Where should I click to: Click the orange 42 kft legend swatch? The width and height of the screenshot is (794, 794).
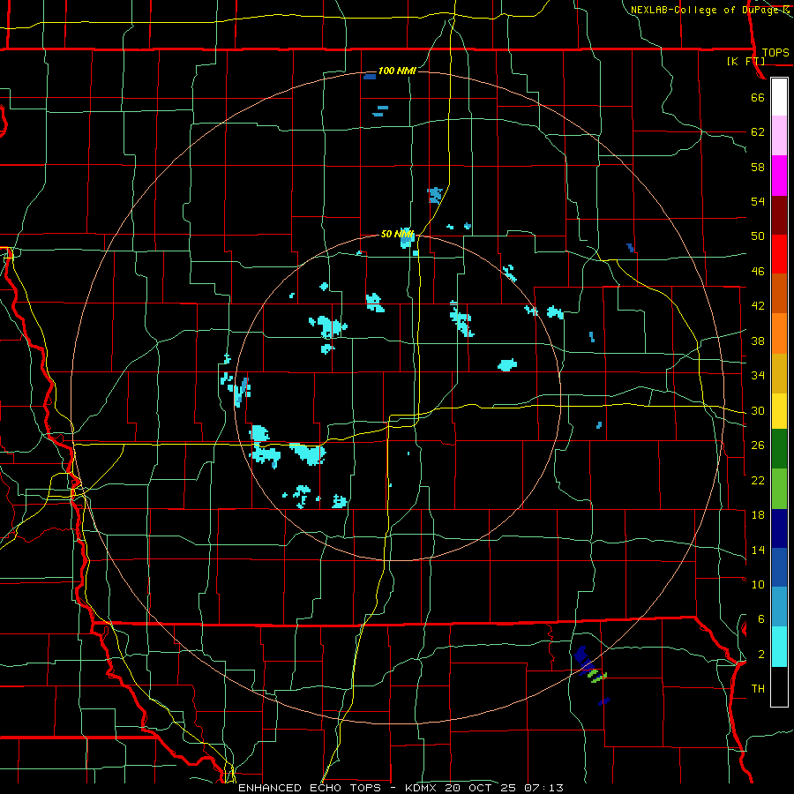pos(779,333)
